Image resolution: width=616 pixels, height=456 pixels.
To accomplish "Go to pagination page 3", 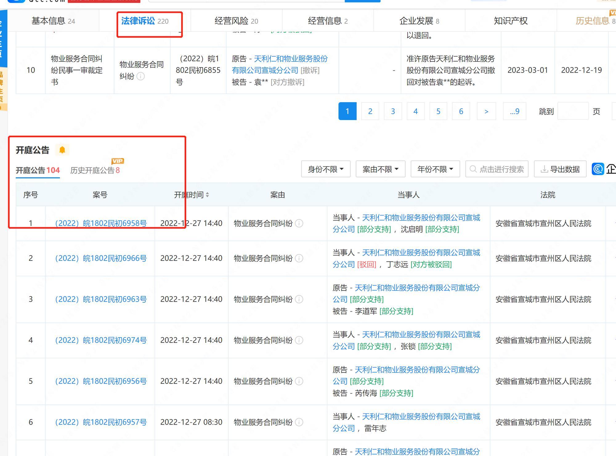I will (393, 111).
